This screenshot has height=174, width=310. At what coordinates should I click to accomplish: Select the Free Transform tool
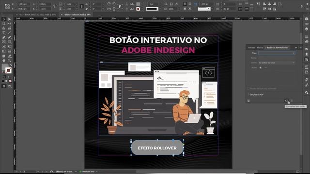9,47
